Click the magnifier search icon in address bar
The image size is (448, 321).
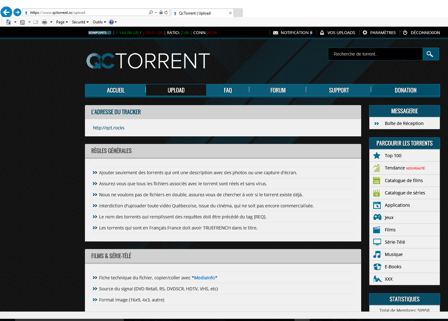click(x=151, y=12)
